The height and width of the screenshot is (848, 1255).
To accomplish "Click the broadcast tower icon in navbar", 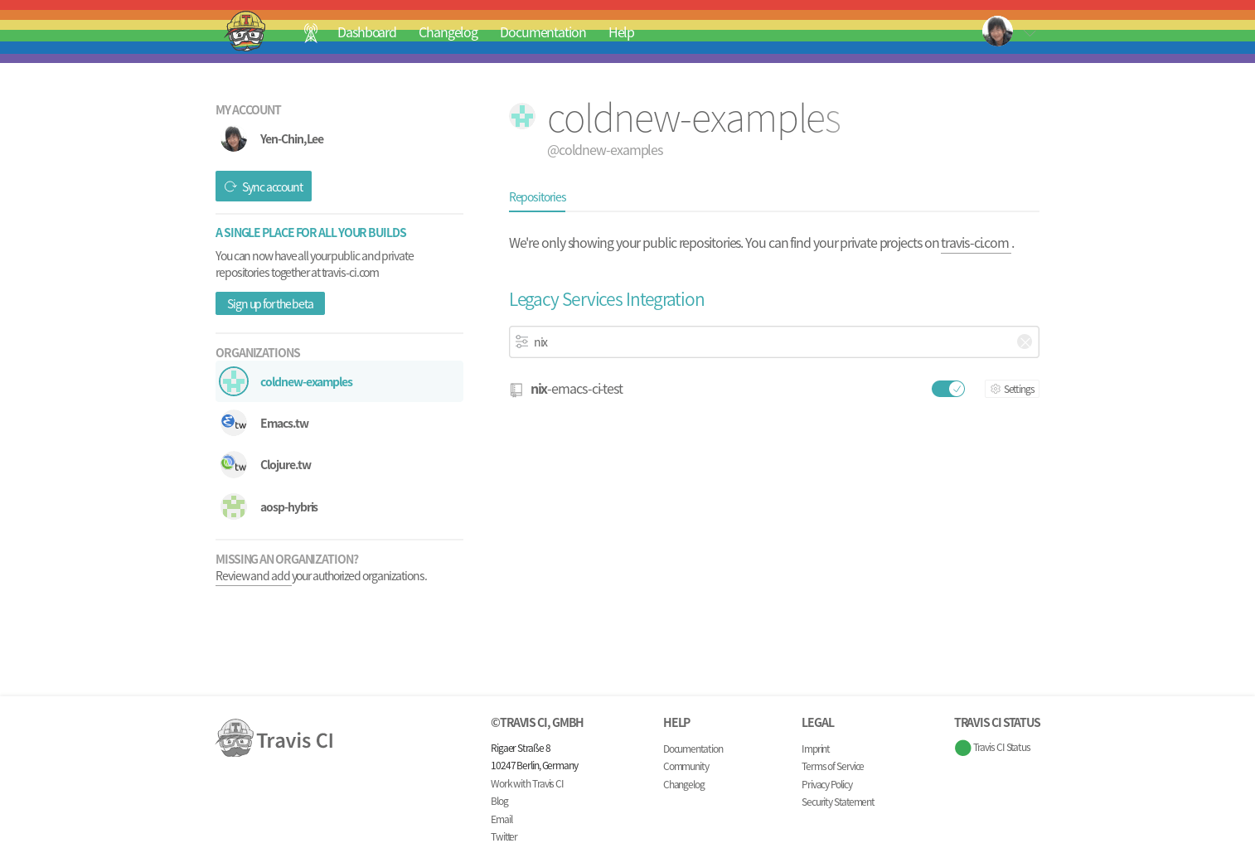I will (x=311, y=32).
